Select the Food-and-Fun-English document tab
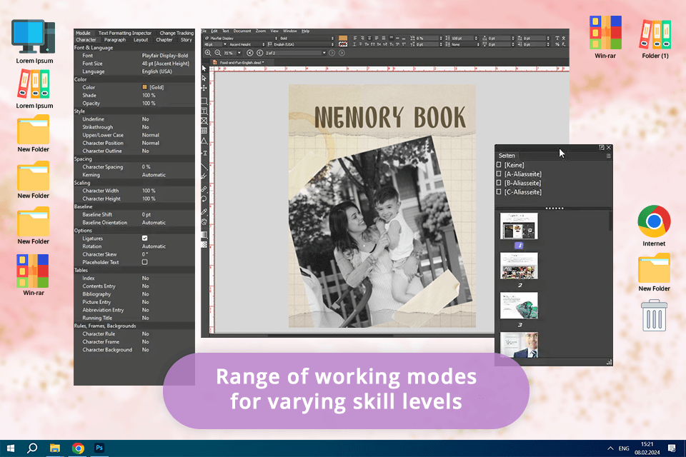 tap(242, 63)
